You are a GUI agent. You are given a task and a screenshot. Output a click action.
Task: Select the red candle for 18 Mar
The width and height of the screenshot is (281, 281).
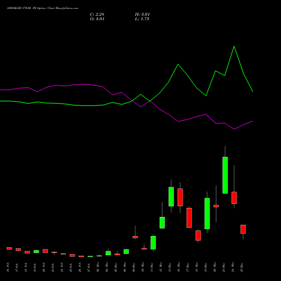tap(198, 235)
